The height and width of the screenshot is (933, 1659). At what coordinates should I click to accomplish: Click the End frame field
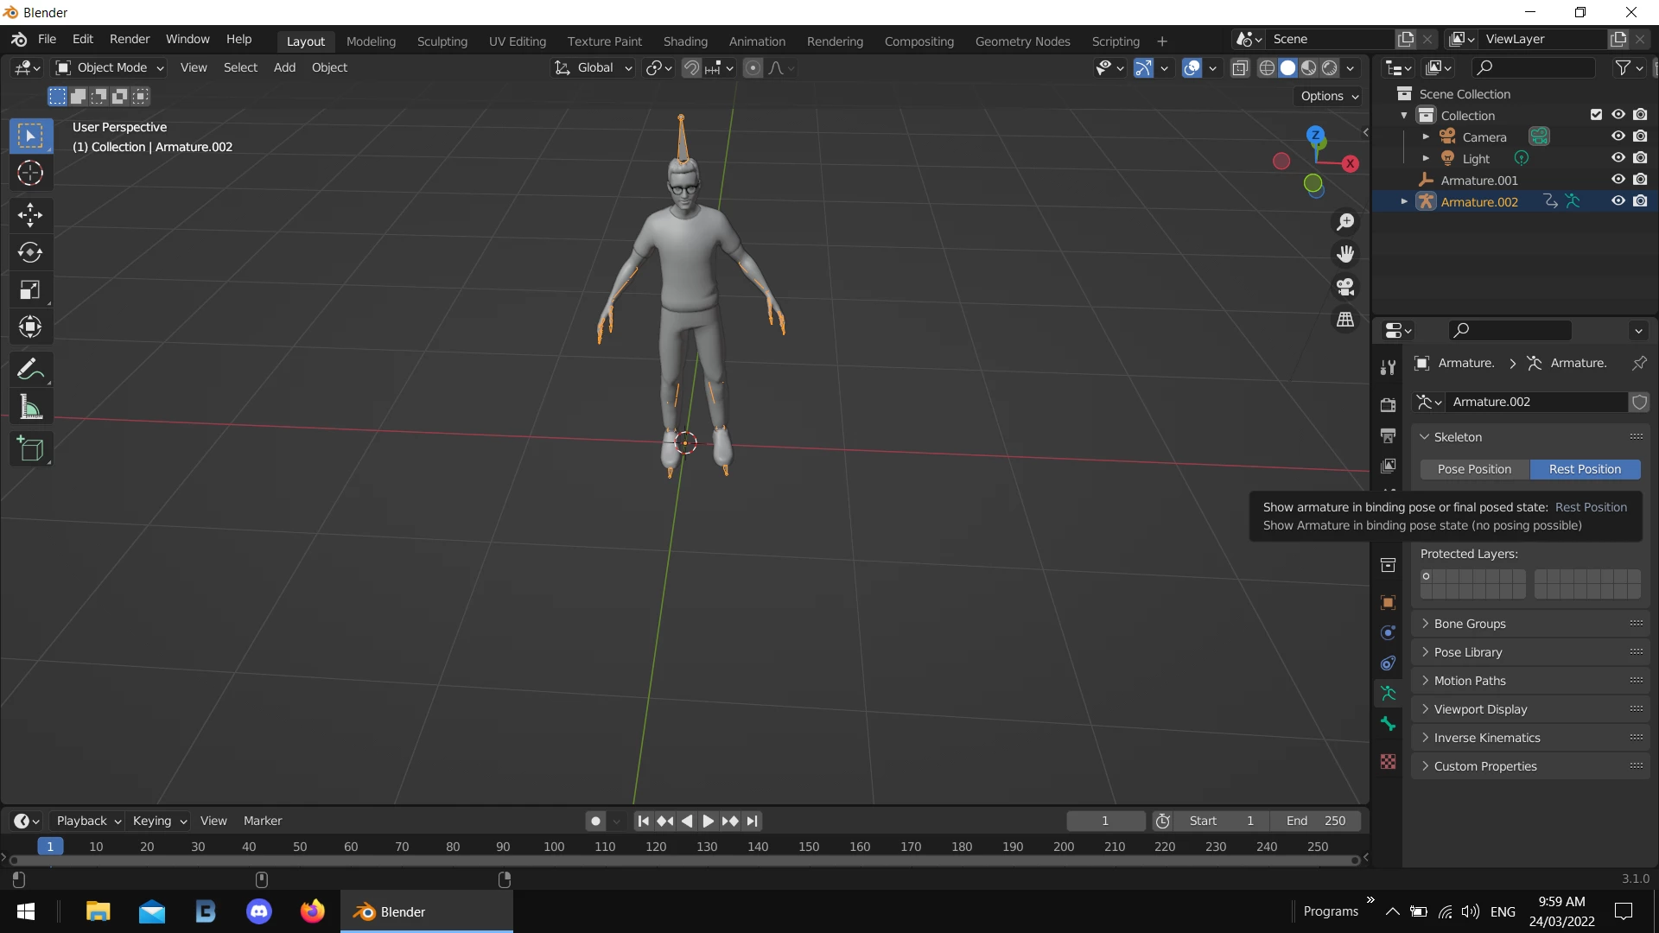[x=1315, y=821]
